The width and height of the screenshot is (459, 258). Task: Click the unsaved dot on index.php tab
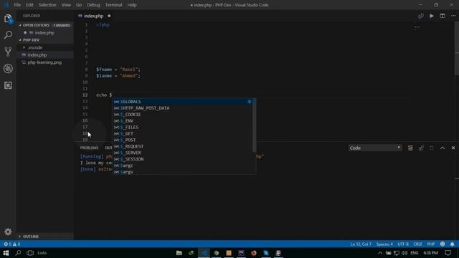click(109, 16)
